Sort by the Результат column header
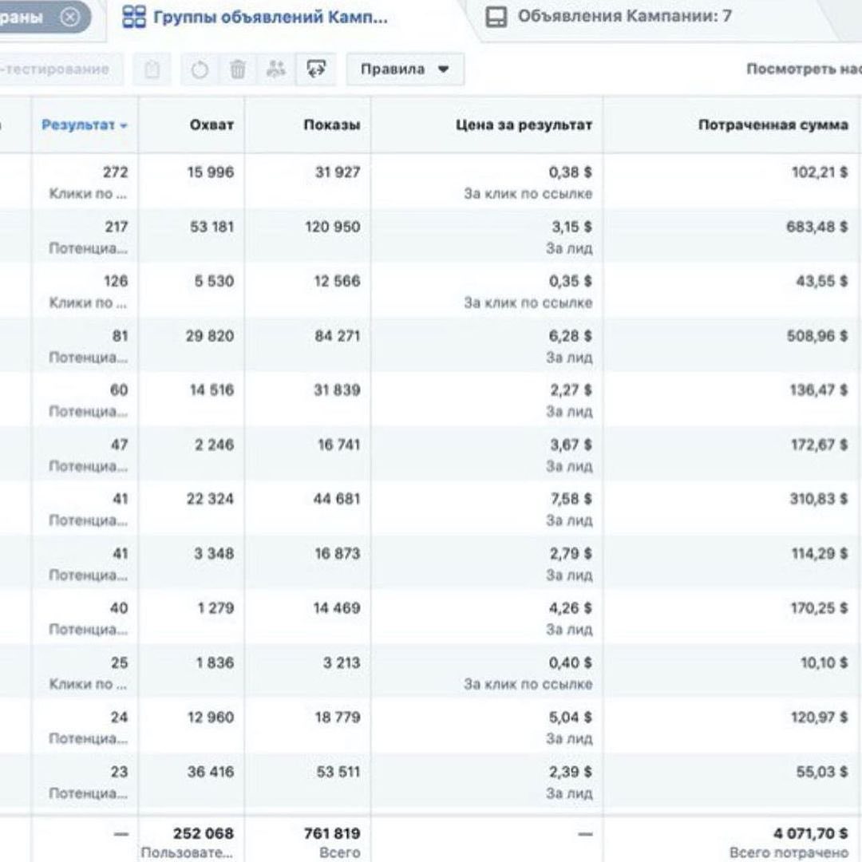This screenshot has width=862, height=862. coord(85,125)
